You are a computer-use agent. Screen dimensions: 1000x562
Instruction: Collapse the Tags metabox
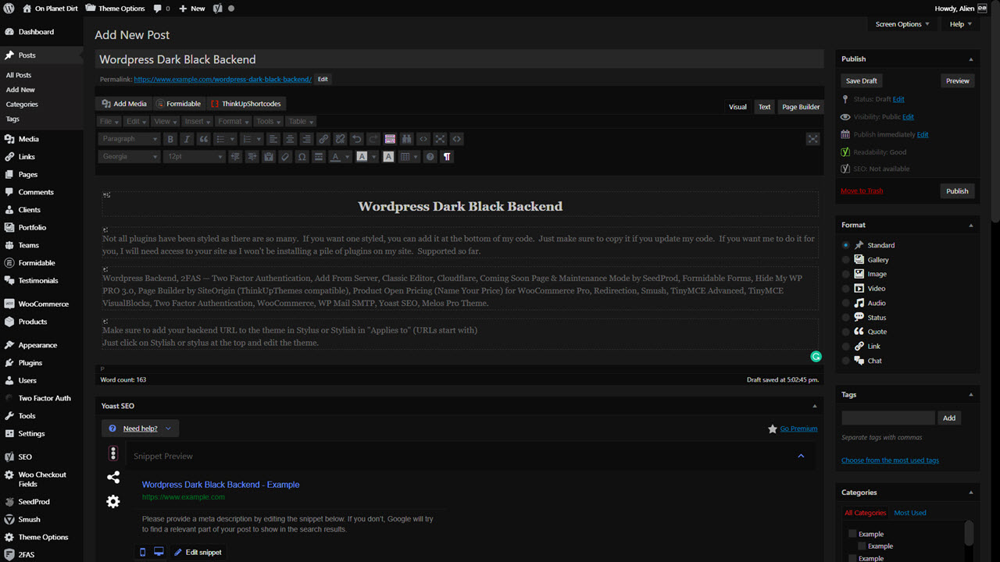(x=971, y=395)
